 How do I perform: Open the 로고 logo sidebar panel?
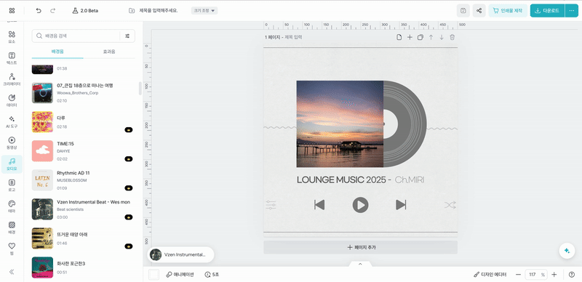click(x=12, y=185)
